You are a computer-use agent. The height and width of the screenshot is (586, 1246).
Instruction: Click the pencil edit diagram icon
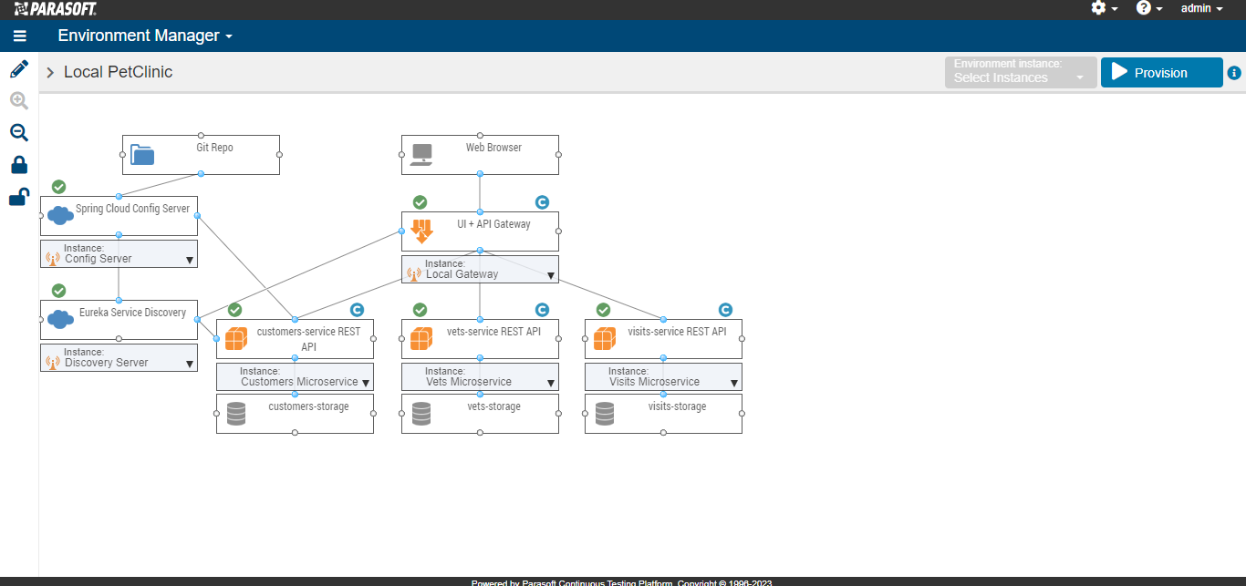point(19,69)
